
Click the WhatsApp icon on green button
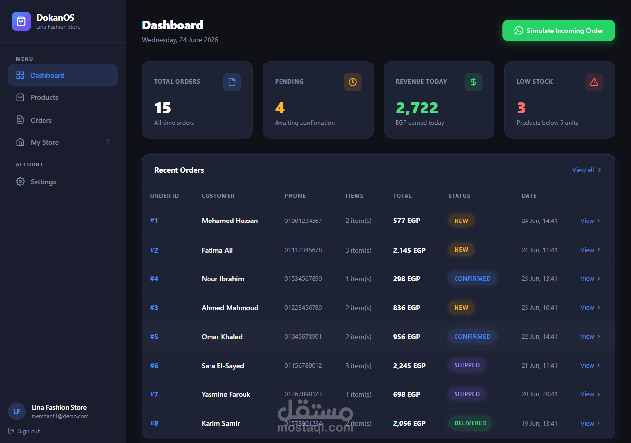click(519, 31)
